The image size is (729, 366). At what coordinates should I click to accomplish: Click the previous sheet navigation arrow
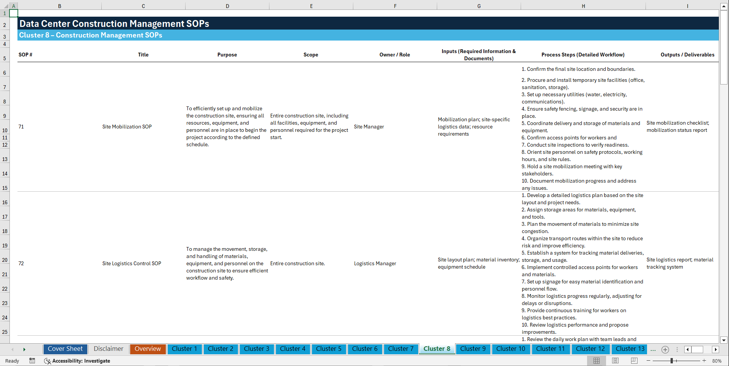tap(13, 349)
